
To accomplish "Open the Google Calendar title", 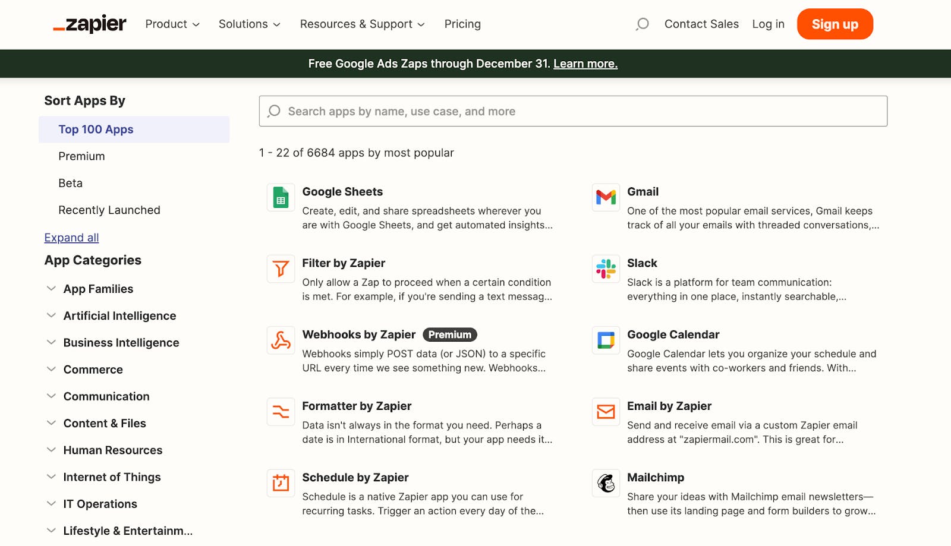I will tap(673, 334).
